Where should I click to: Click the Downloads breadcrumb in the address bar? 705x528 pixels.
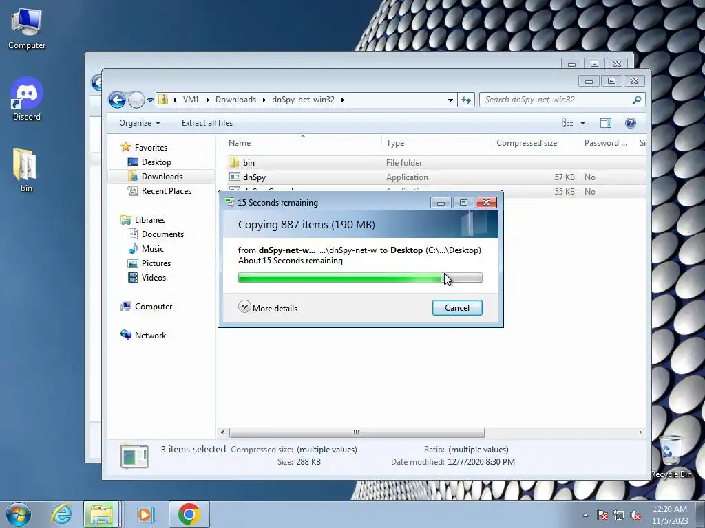tap(235, 100)
